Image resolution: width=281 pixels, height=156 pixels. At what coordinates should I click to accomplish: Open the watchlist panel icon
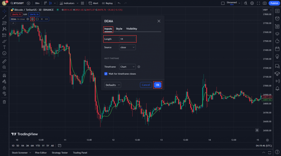[x=277, y=11]
